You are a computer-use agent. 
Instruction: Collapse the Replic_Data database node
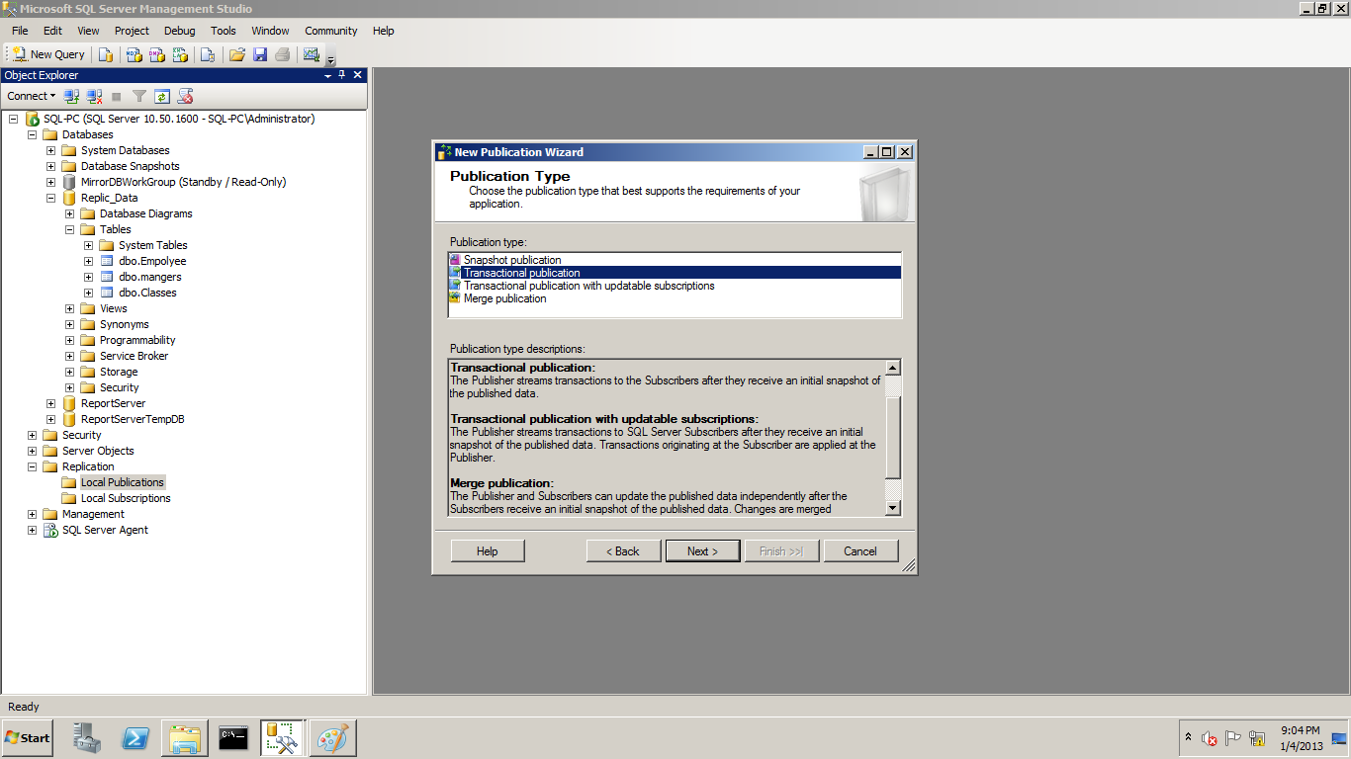50,198
